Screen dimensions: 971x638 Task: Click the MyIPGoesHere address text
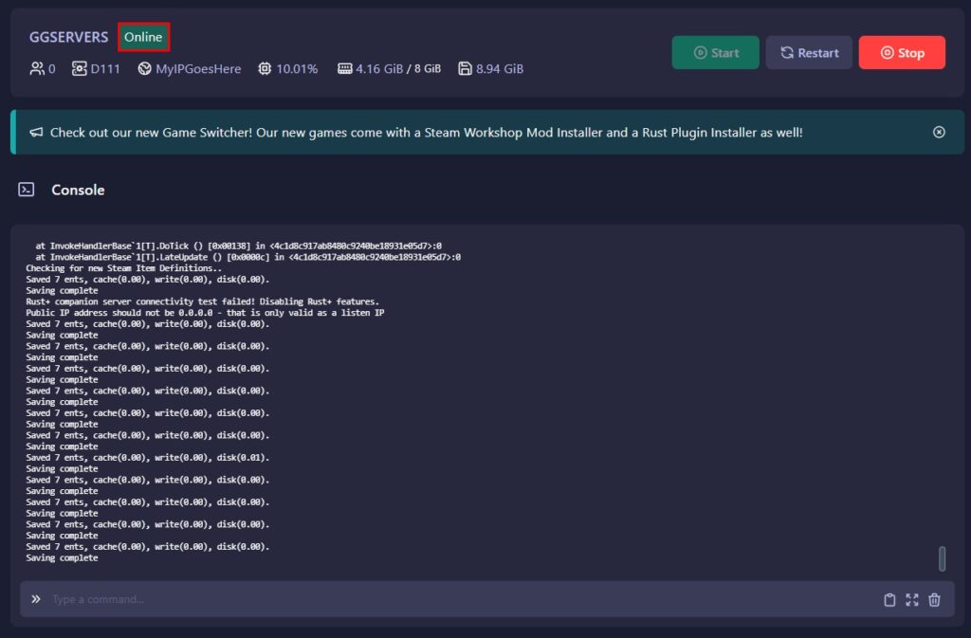[198, 68]
